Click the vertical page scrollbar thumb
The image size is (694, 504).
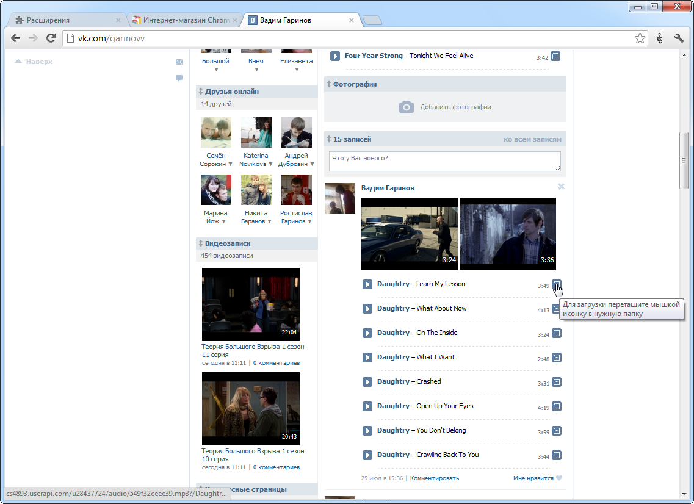(684, 160)
